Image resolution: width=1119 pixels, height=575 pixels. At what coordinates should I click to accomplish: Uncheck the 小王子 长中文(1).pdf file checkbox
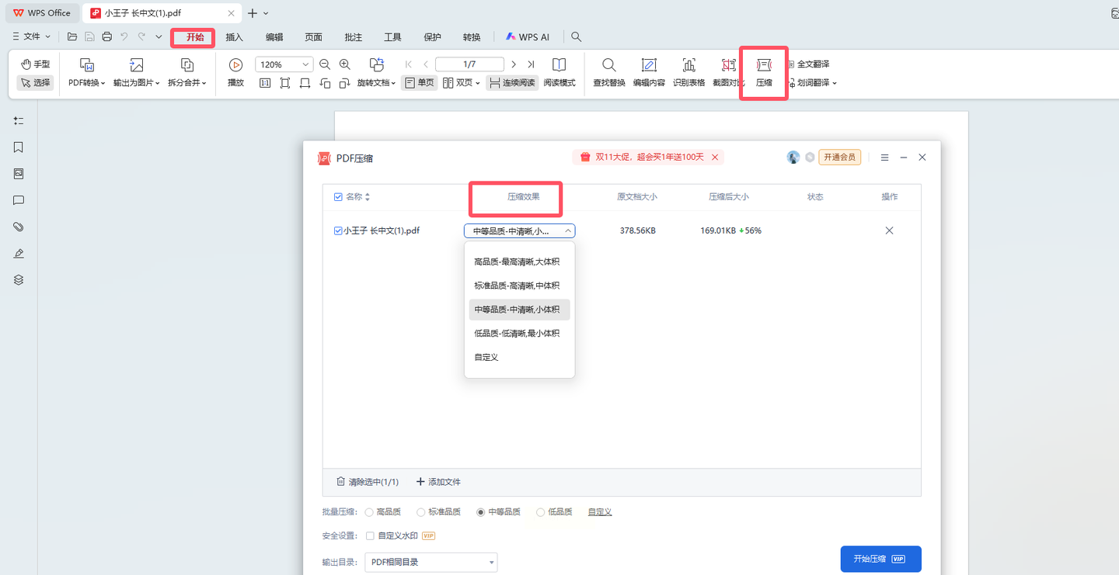[337, 230]
